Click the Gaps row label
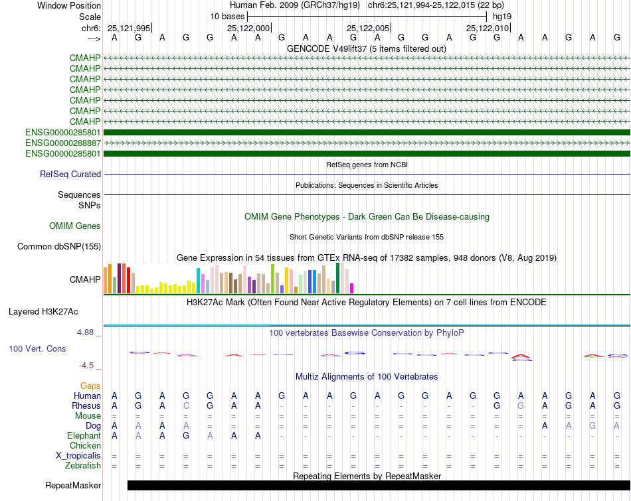The width and height of the screenshot is (631, 501). [90, 386]
